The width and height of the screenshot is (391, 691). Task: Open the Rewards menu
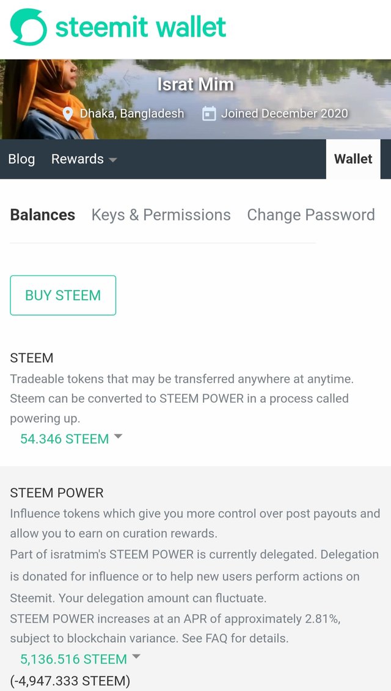pos(78,159)
